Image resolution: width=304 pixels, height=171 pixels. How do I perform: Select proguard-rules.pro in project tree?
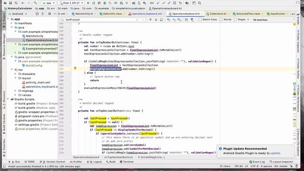pyautogui.click(x=31, y=116)
